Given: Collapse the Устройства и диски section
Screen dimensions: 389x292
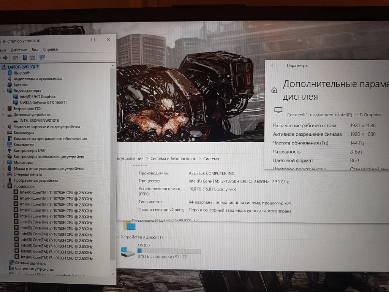Looking at the screenshot, I should pos(118,237).
